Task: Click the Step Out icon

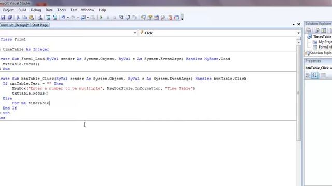Action: tap(134, 18)
